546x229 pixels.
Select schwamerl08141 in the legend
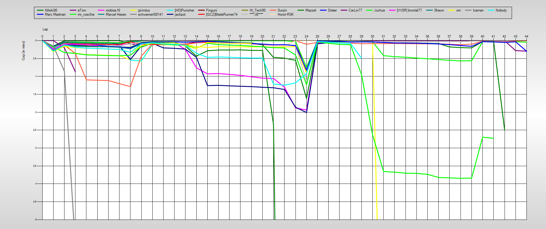[150, 14]
